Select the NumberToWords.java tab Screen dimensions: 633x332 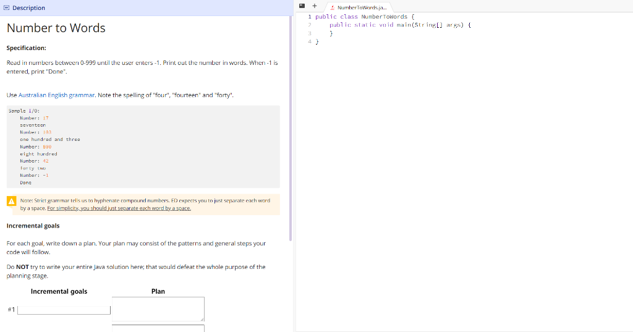(359, 7)
